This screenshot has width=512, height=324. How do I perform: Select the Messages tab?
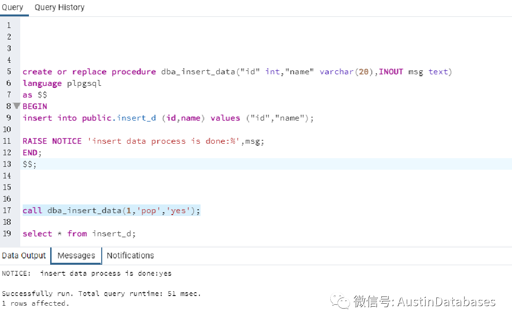click(76, 255)
